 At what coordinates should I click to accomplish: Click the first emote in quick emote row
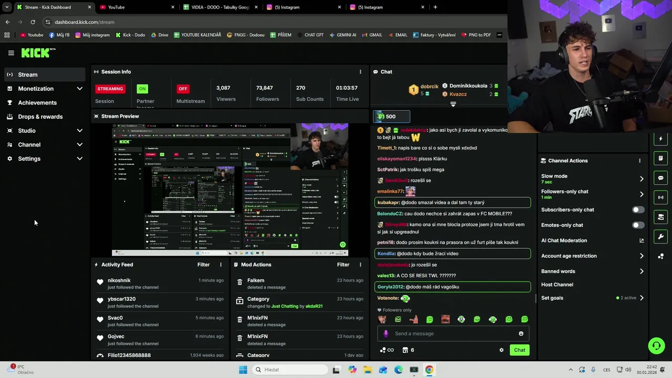(x=382, y=319)
